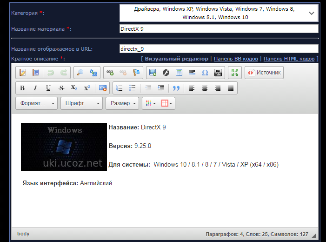
Task: Decrease the paragraph indent
Action: coord(148,88)
